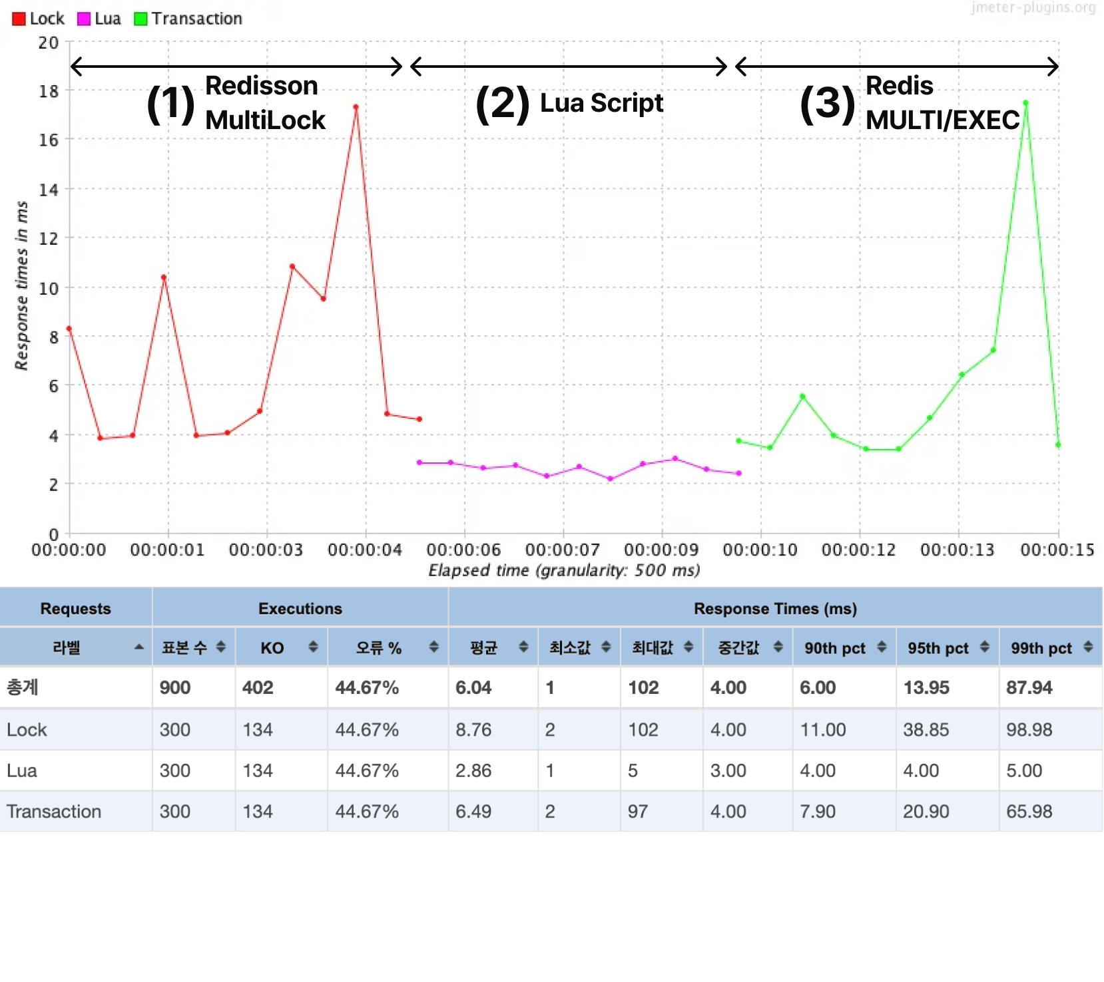Sort by the 라벨 column arrow
The width and height of the screenshot is (1104, 982).
(x=139, y=647)
